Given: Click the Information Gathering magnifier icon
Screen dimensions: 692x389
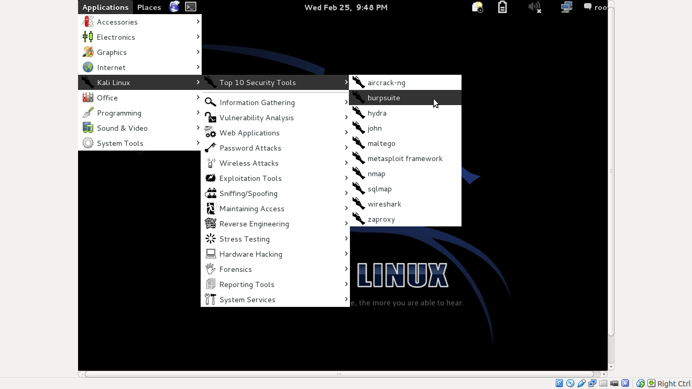Looking at the screenshot, I should (211, 102).
